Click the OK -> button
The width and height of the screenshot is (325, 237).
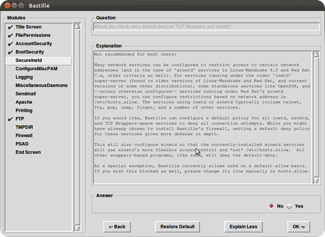coord(298,227)
